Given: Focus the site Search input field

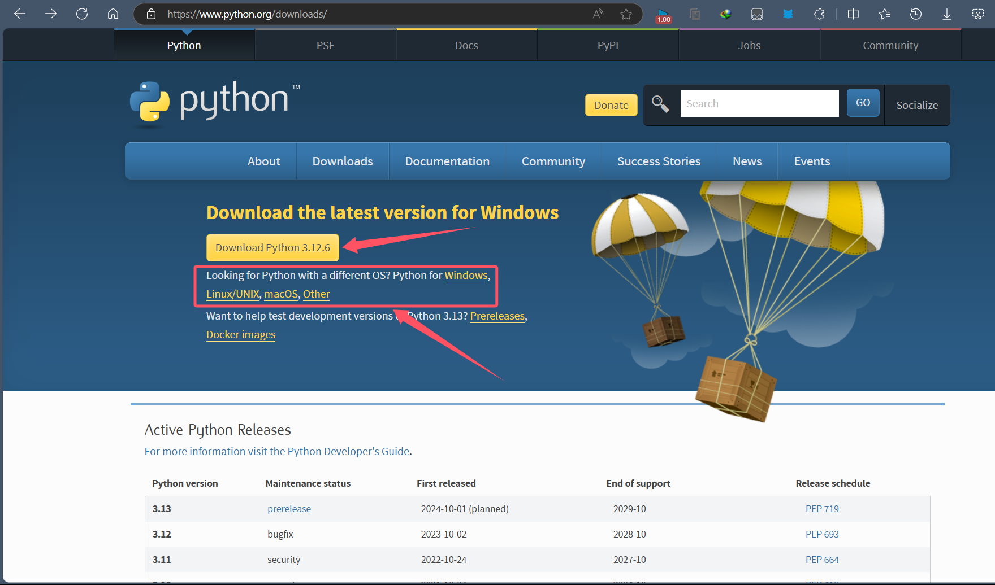Looking at the screenshot, I should 759,104.
